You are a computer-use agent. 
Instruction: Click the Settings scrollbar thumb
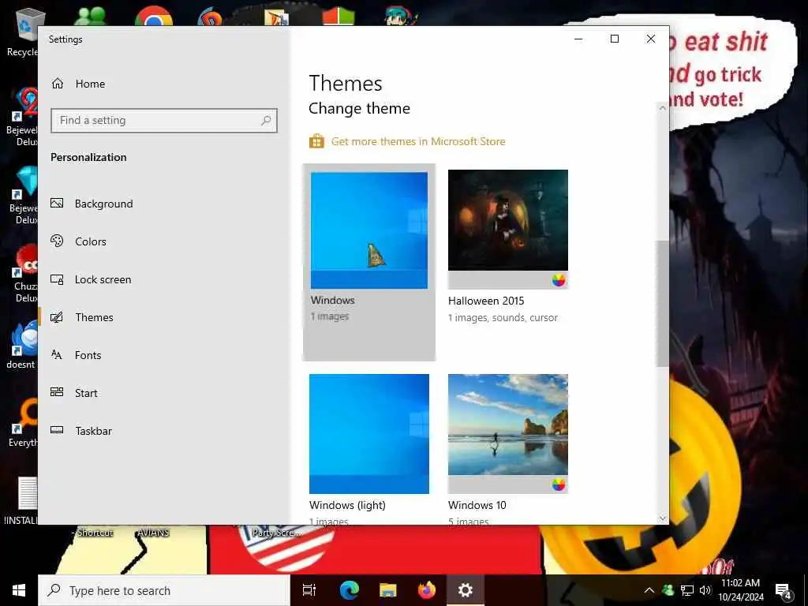point(663,304)
